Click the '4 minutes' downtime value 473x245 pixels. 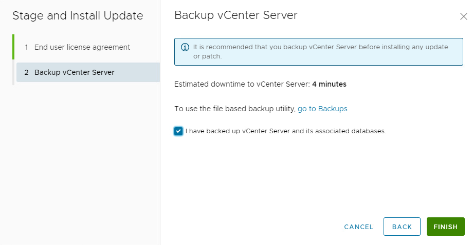click(x=329, y=84)
